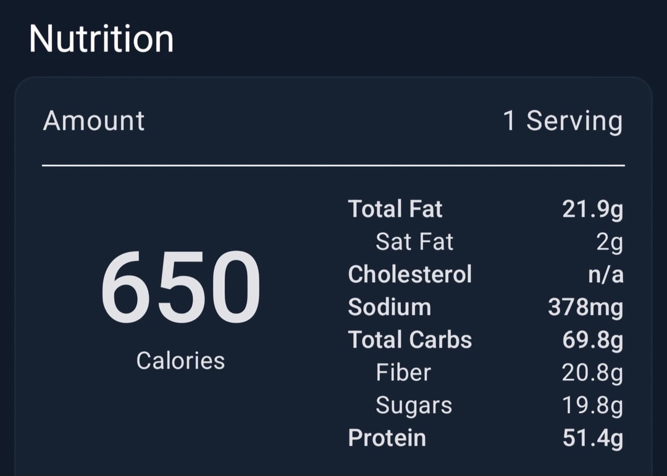Select the Sugars row label
Screen dimensions: 667x476
414,405
